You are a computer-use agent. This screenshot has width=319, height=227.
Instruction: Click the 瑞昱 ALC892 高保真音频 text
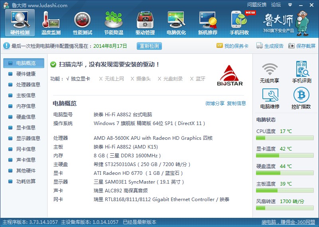point(121,191)
